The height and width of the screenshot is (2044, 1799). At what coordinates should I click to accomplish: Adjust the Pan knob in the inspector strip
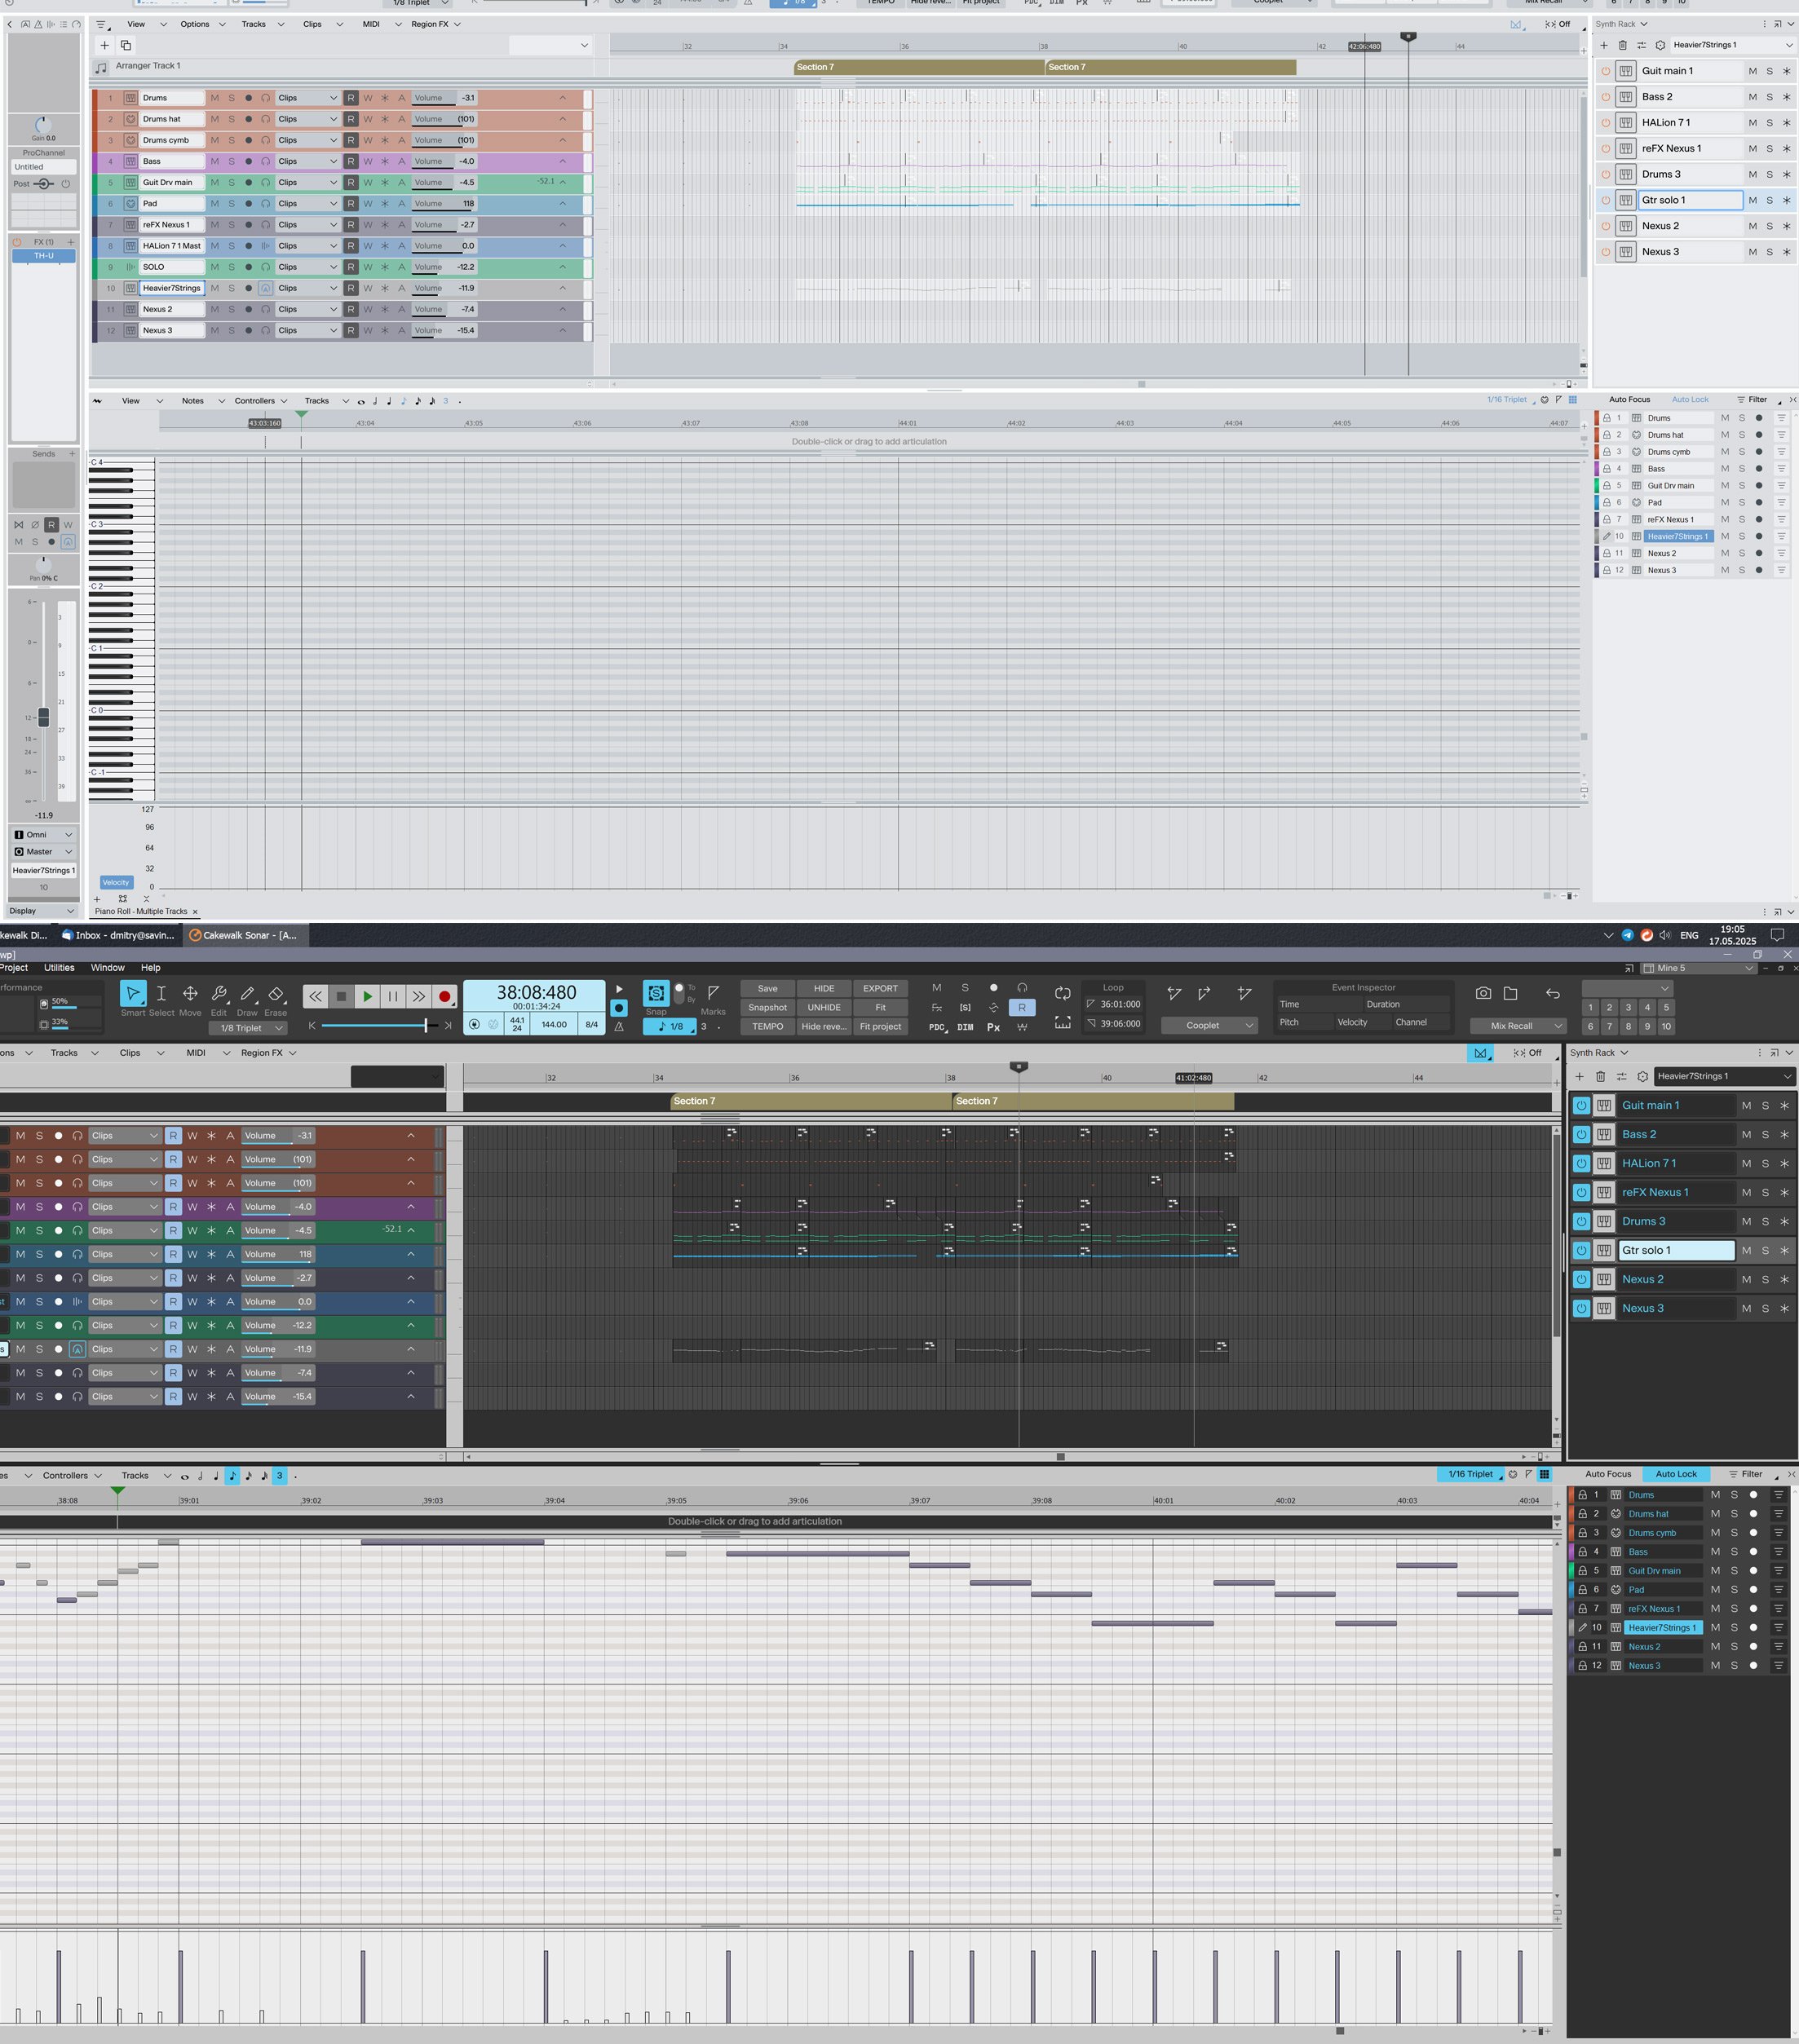tap(43, 565)
